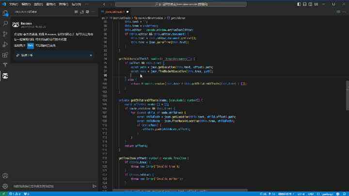Open the VS Code logo system menu
The image size is (349, 196).
point(4,4)
